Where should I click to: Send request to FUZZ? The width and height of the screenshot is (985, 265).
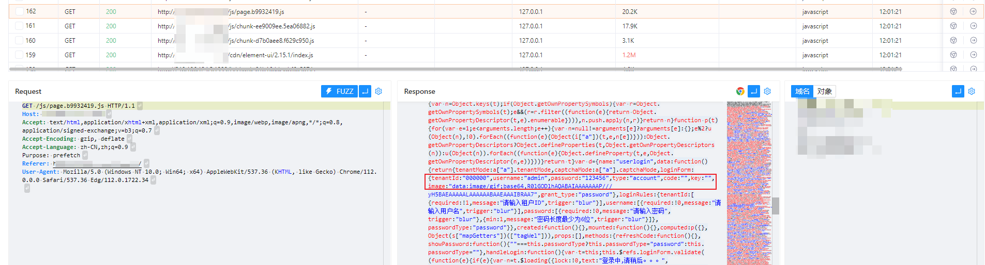pyautogui.click(x=339, y=91)
